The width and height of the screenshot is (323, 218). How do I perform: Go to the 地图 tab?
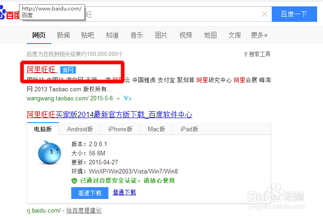(210, 35)
